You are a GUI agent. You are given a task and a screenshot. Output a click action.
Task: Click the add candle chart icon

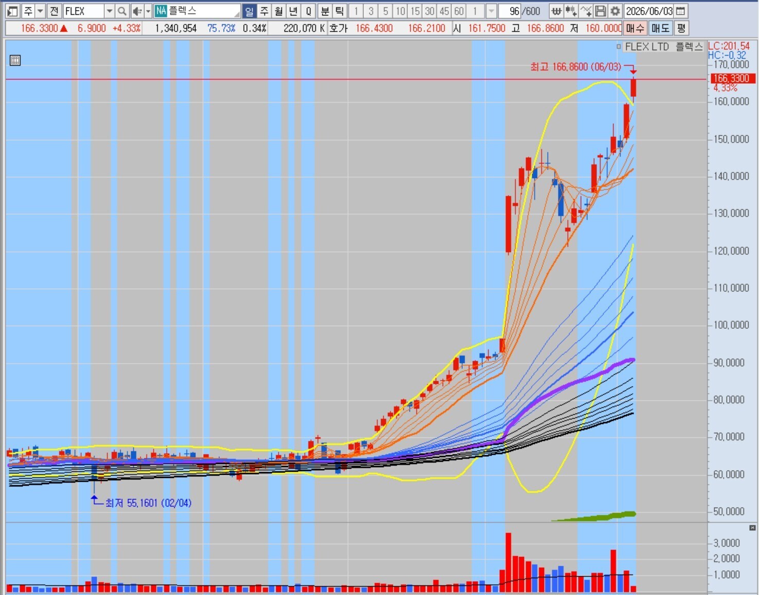point(571,11)
